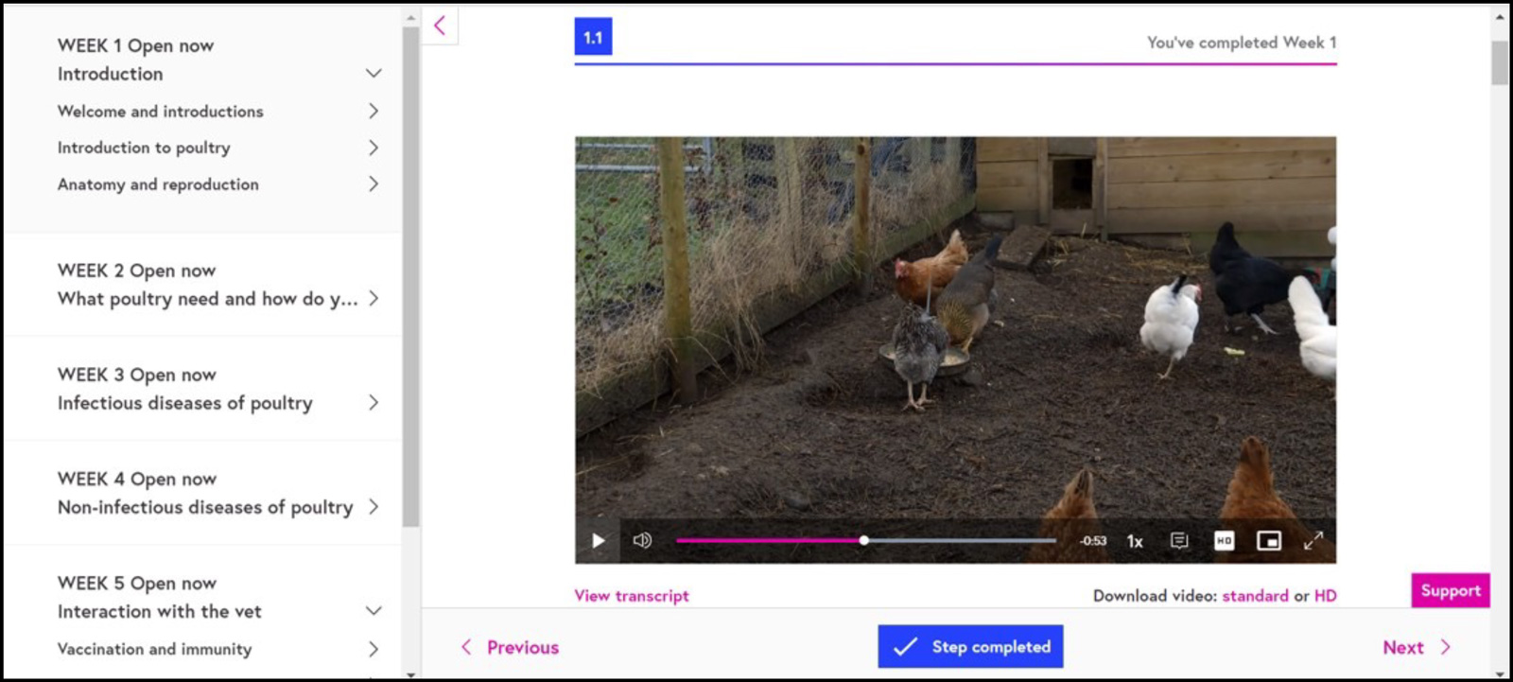Open Week 4 Non-infectious diseases of poultry
1513x682 pixels.
205,507
